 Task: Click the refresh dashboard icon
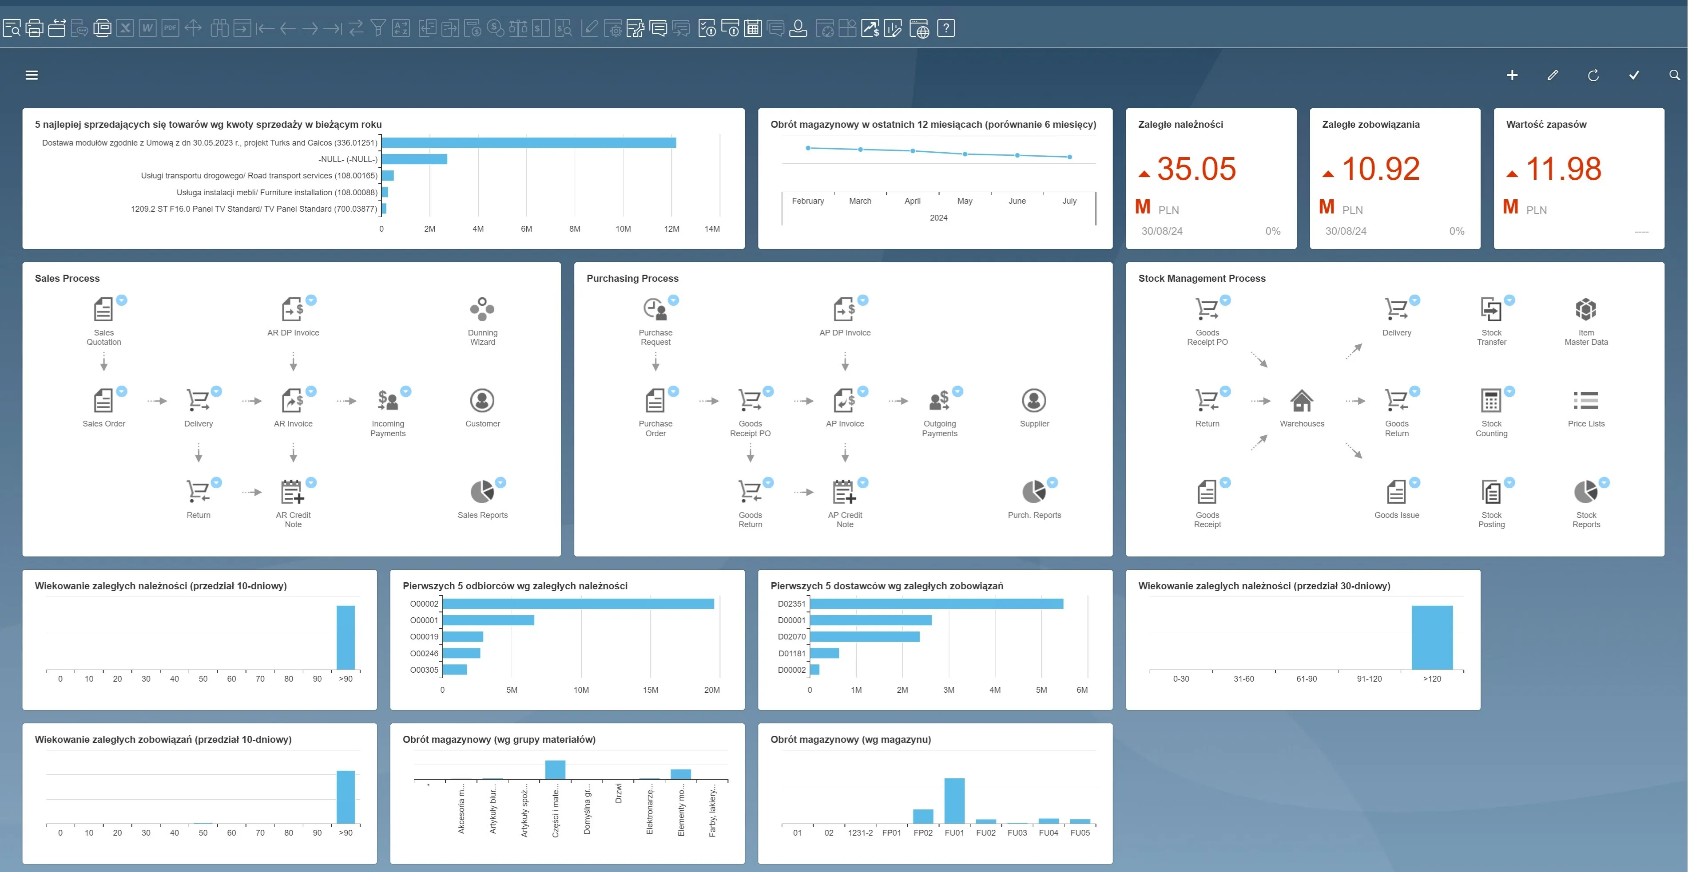pos(1593,75)
